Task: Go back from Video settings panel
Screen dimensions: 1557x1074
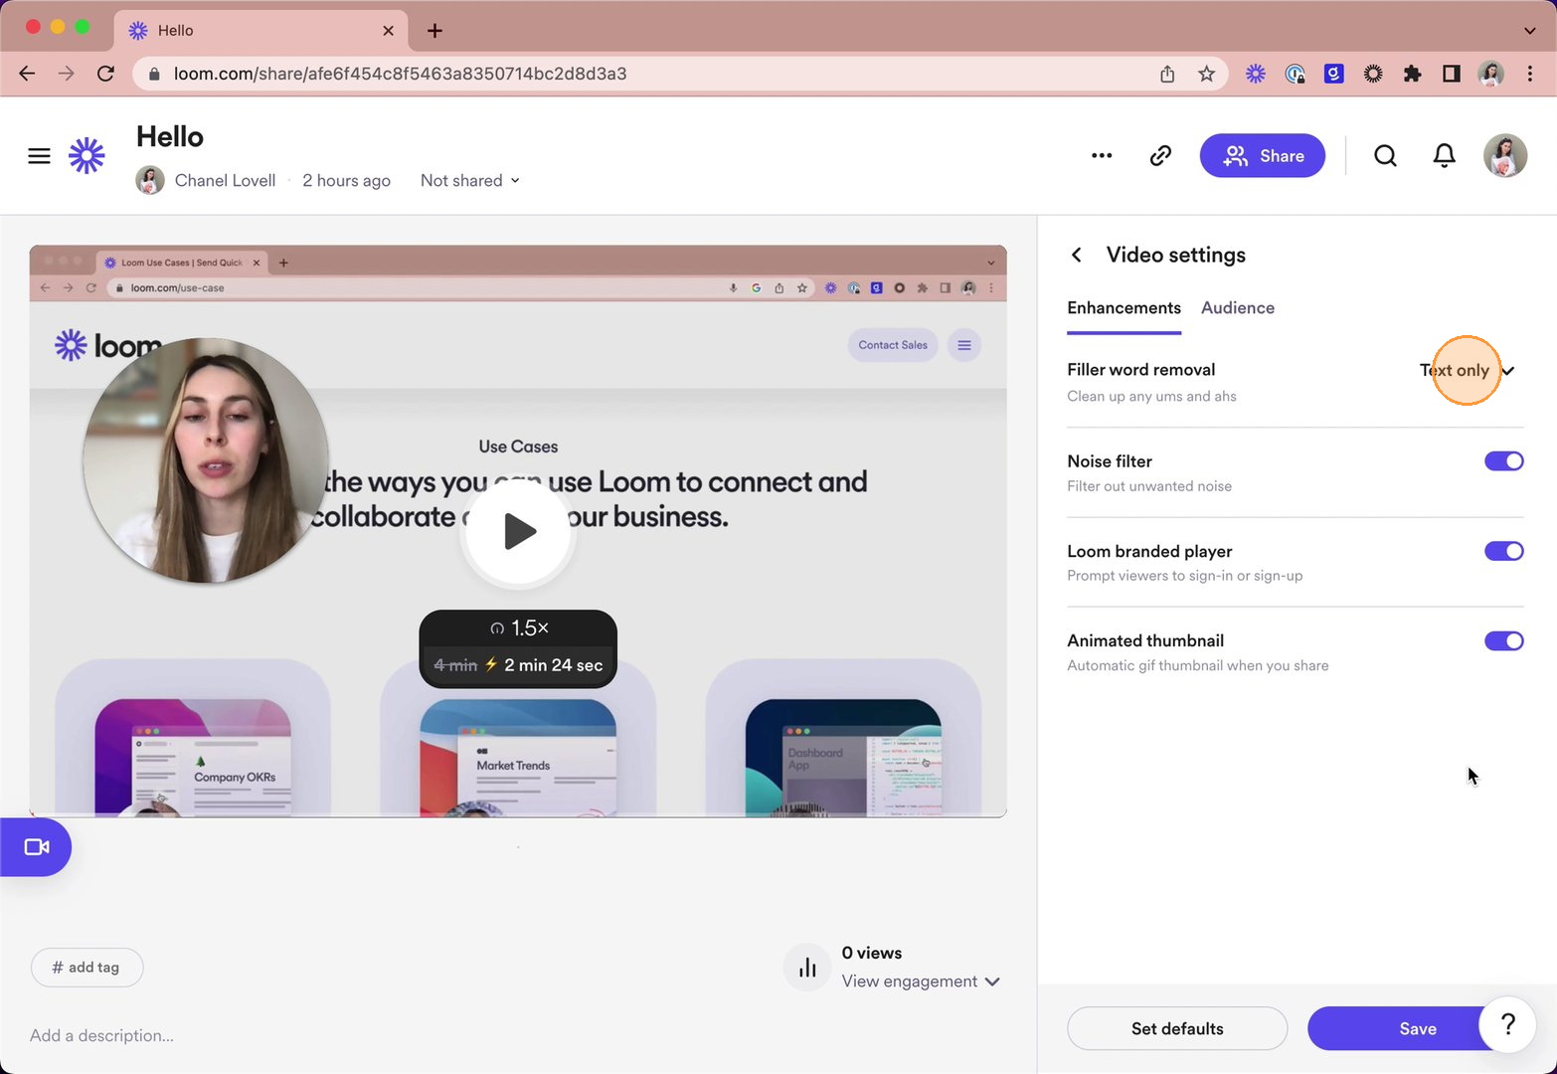Action: (1077, 255)
